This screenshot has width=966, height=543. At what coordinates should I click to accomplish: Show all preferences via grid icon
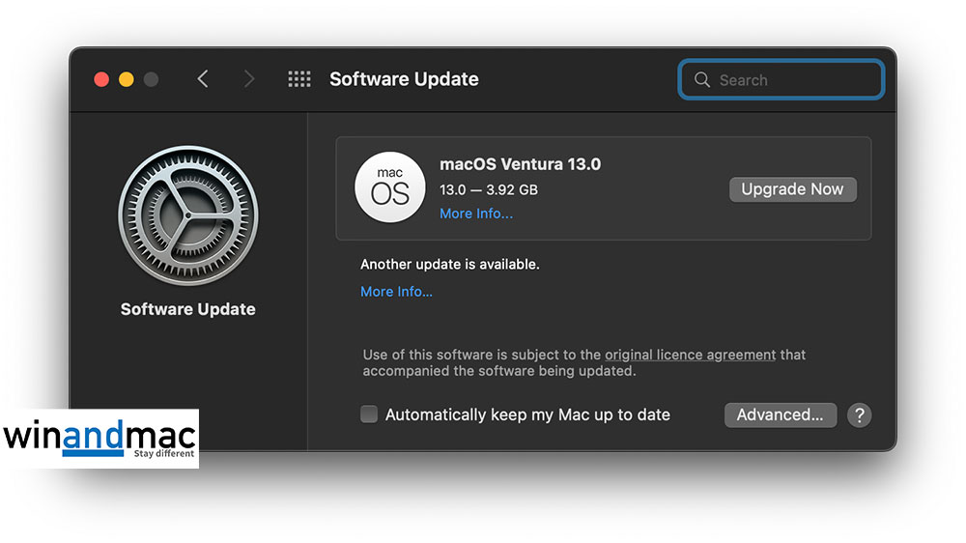(299, 79)
